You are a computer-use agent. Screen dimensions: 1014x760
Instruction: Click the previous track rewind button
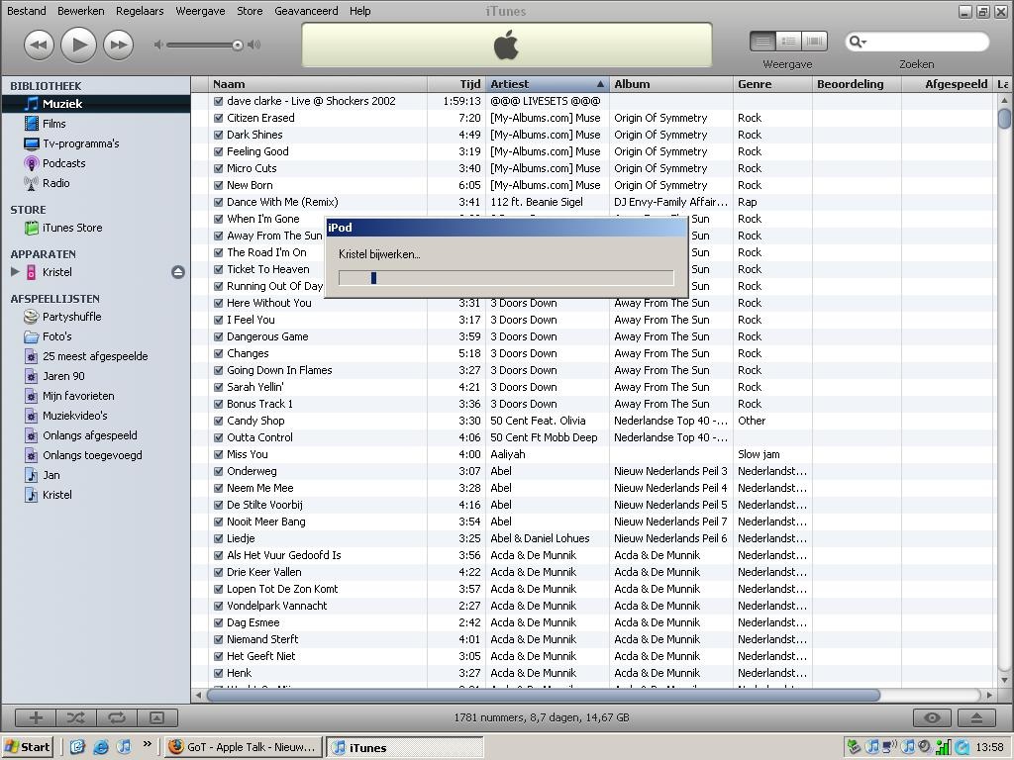[x=39, y=46]
